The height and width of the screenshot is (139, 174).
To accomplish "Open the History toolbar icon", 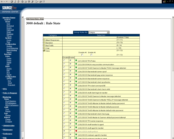I will click(32, 2).
